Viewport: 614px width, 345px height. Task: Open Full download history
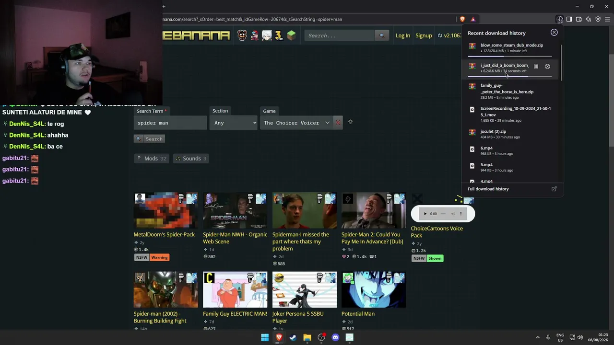pyautogui.click(x=488, y=189)
